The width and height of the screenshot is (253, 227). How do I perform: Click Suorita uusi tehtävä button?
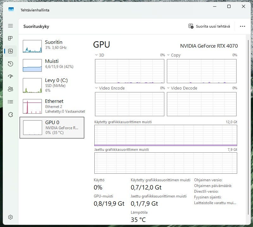pos(209,26)
